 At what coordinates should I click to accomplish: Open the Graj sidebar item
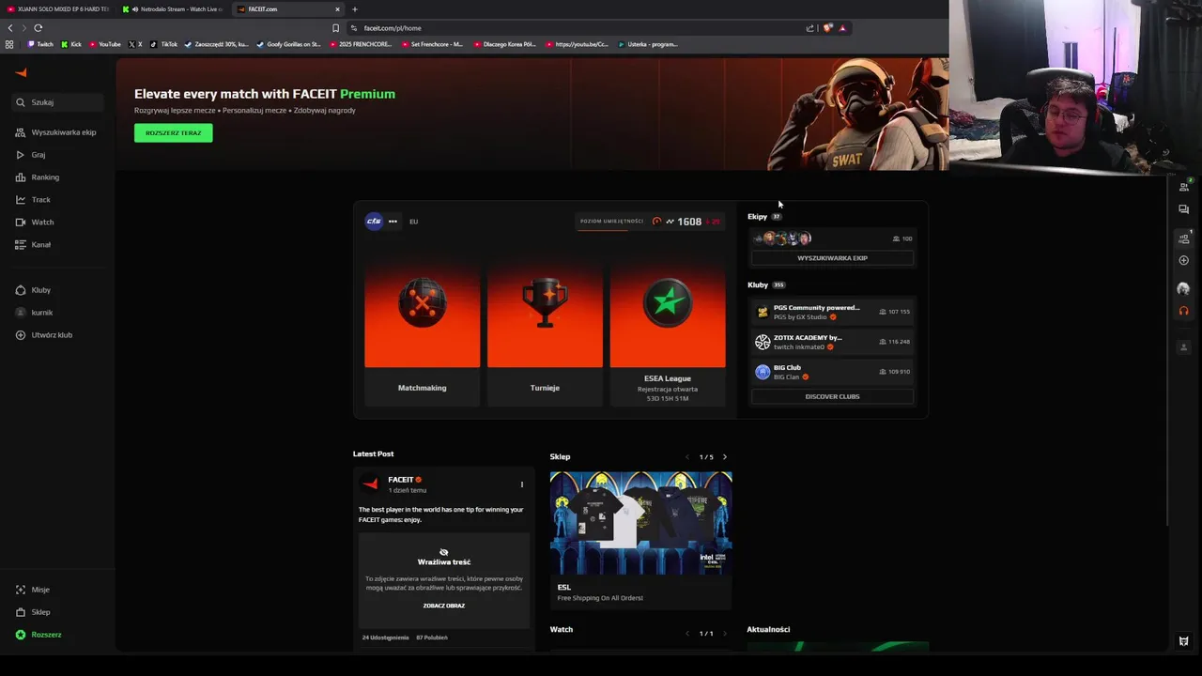tap(31, 155)
